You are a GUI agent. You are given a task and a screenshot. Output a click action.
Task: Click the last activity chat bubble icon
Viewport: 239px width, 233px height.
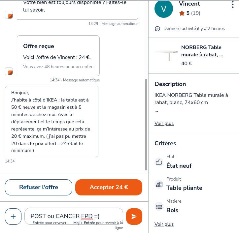click(x=157, y=29)
